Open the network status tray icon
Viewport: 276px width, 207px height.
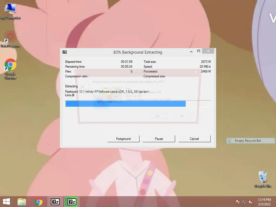pyautogui.click(x=244, y=202)
